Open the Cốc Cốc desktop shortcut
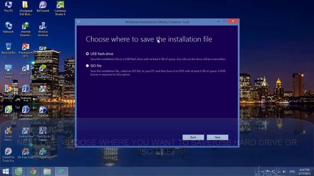Image resolution: width=314 pixels, height=176 pixels. point(8,111)
